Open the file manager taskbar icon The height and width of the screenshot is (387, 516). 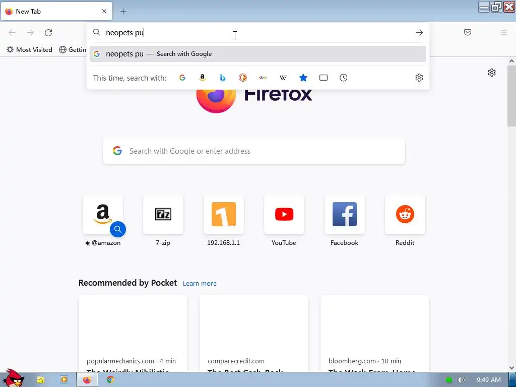(40, 380)
